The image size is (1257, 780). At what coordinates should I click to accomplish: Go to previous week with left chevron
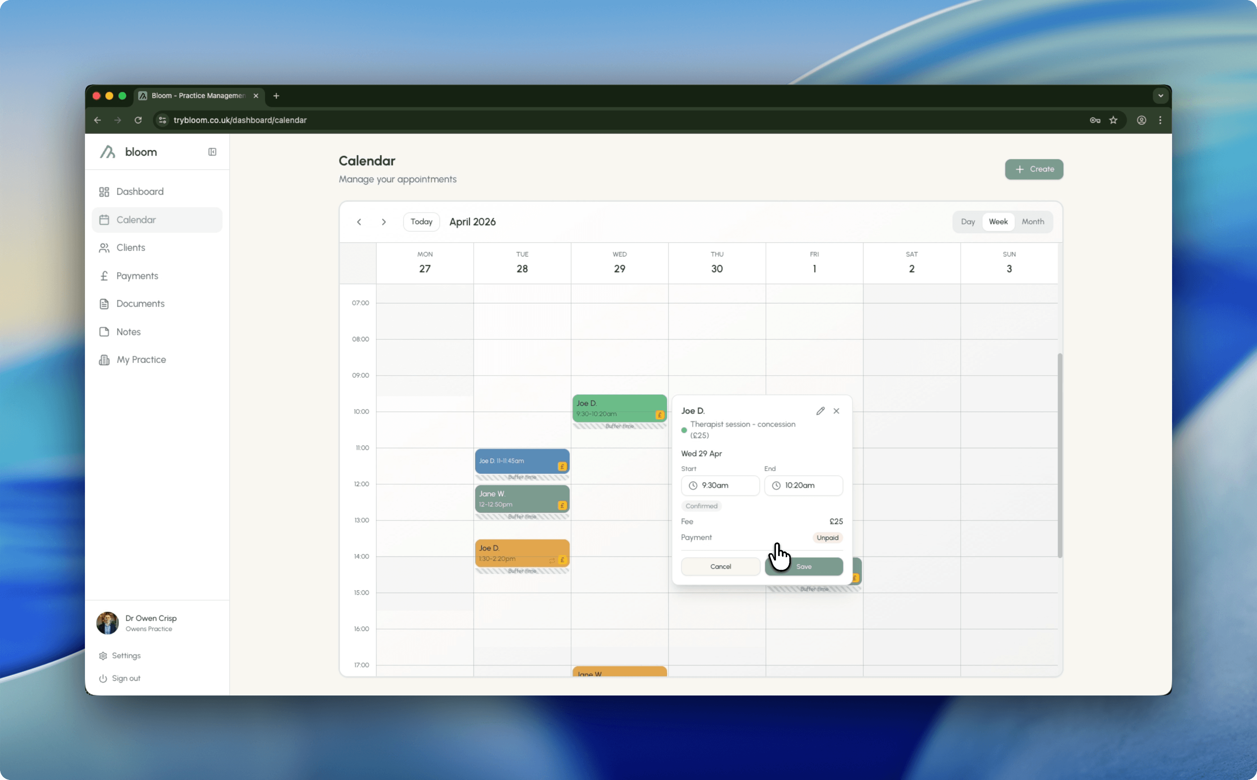point(359,222)
